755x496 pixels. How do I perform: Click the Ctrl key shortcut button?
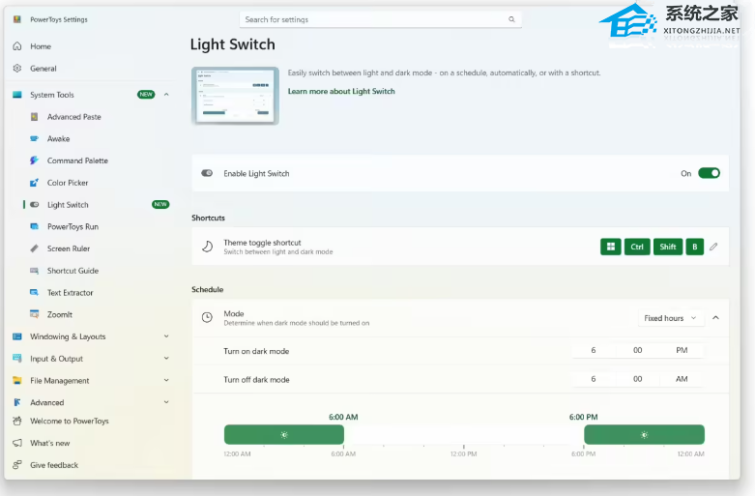[637, 247]
